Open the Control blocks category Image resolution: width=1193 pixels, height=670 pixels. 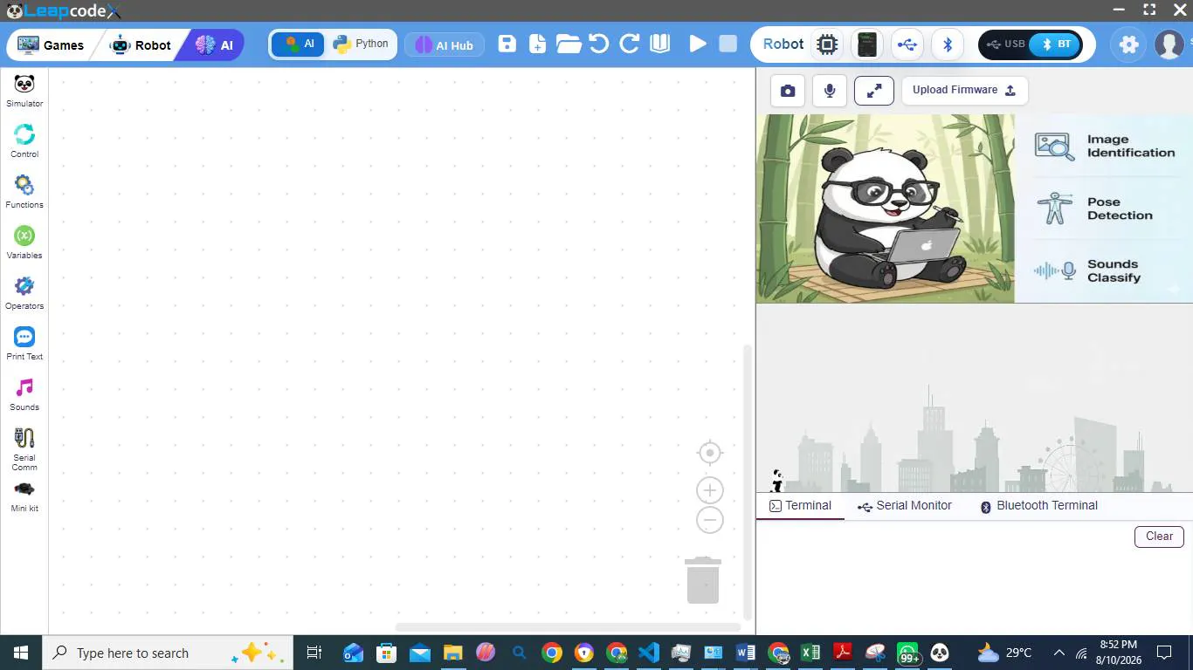[24, 141]
